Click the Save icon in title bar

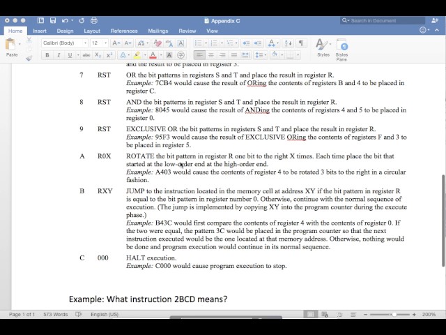click(53, 20)
